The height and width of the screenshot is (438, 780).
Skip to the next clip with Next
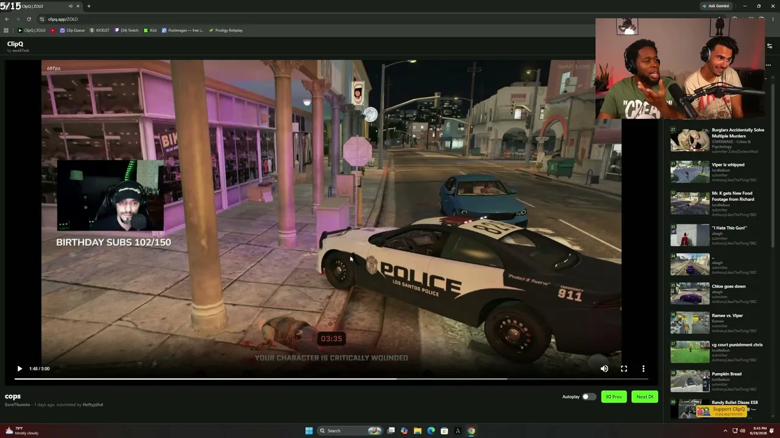tap(644, 397)
